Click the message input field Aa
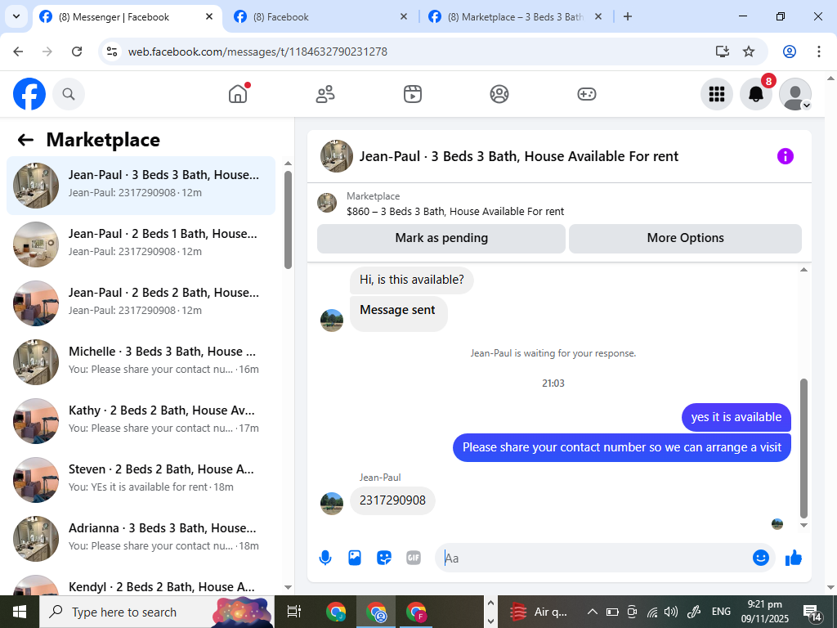This screenshot has width=837, height=628. click(x=595, y=558)
